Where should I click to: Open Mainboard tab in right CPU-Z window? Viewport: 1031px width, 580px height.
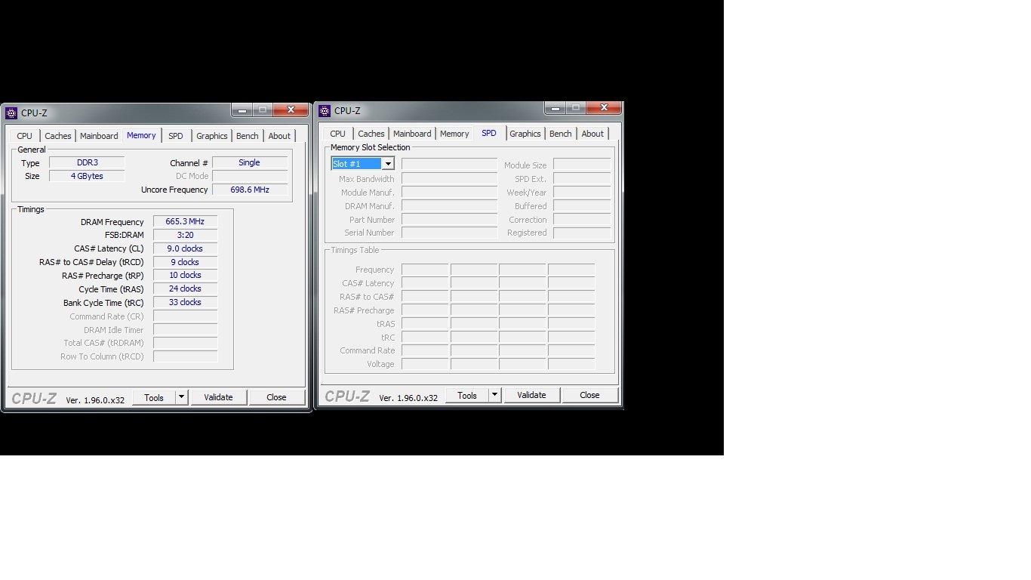(412, 134)
